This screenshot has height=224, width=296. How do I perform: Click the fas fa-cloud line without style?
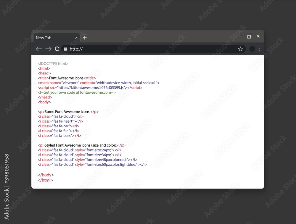point(61,116)
